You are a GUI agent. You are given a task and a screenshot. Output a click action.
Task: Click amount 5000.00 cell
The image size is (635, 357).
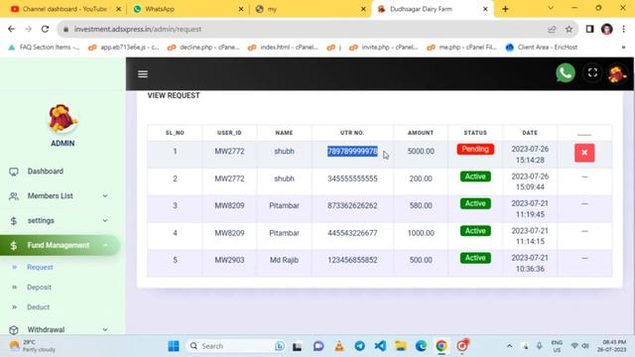click(421, 151)
